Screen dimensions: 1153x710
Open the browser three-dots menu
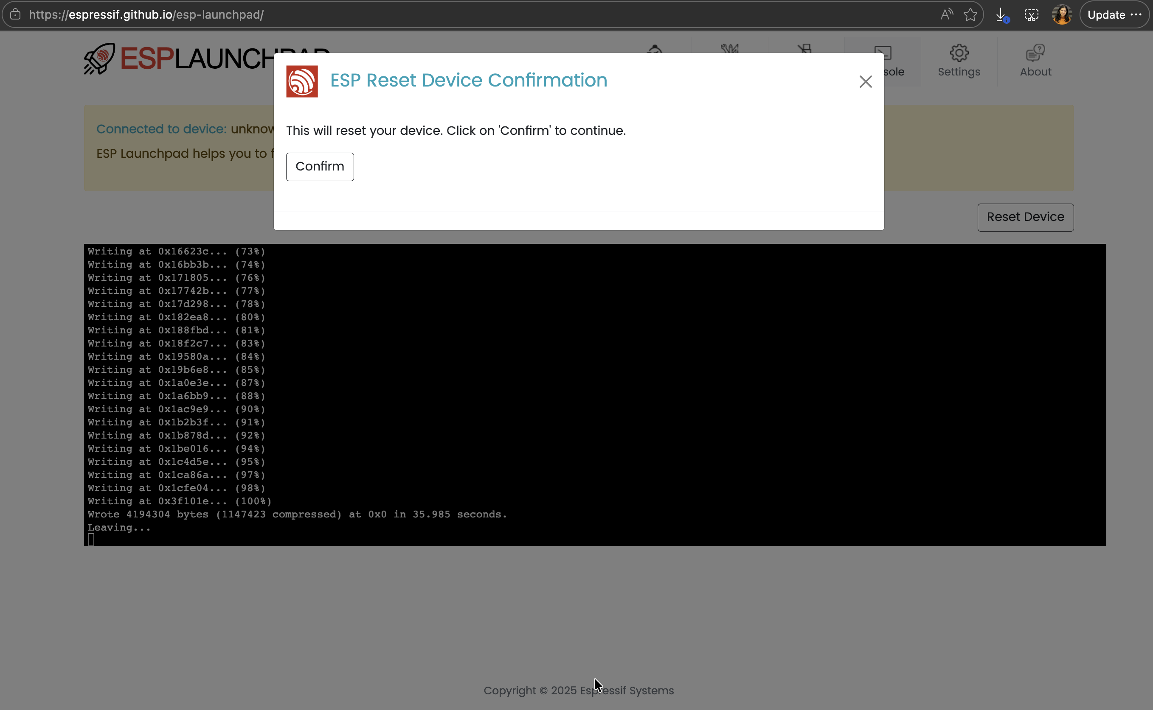point(1136,14)
